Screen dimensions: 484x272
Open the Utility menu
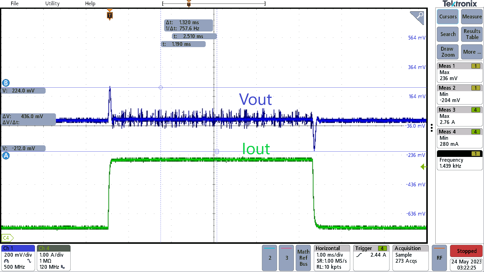52,4
